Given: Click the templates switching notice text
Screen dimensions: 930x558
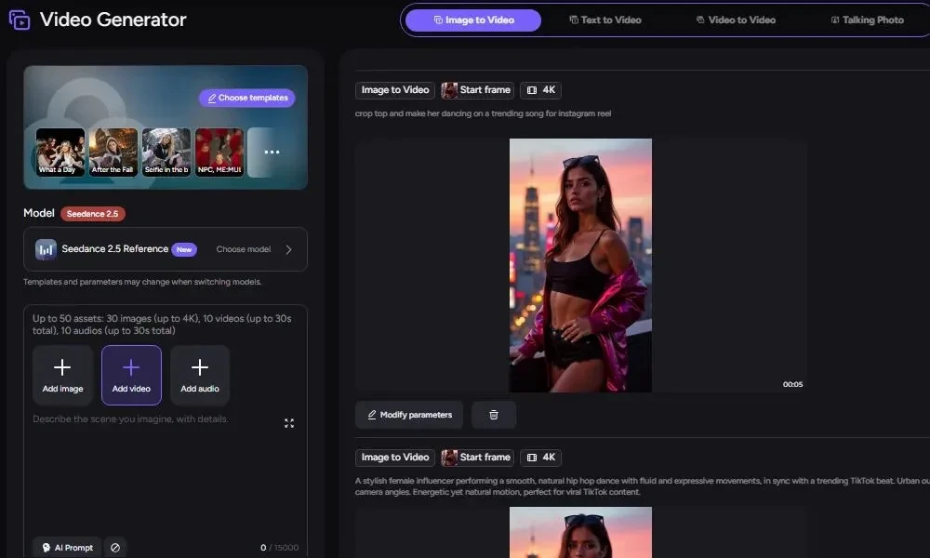Looking at the screenshot, I should pos(142,282).
